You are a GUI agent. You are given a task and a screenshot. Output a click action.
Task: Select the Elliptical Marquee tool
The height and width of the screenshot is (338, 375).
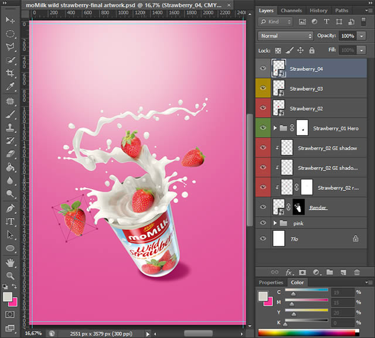(10, 33)
